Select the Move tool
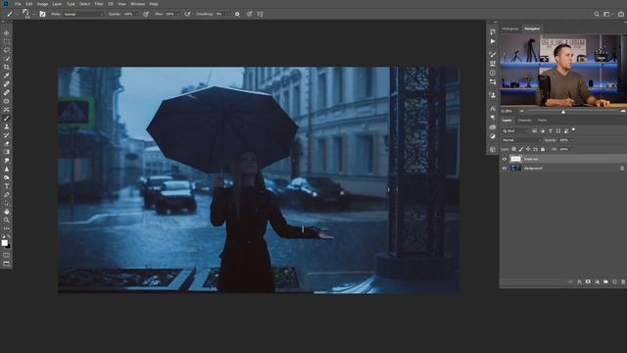The height and width of the screenshot is (353, 627). [7, 32]
